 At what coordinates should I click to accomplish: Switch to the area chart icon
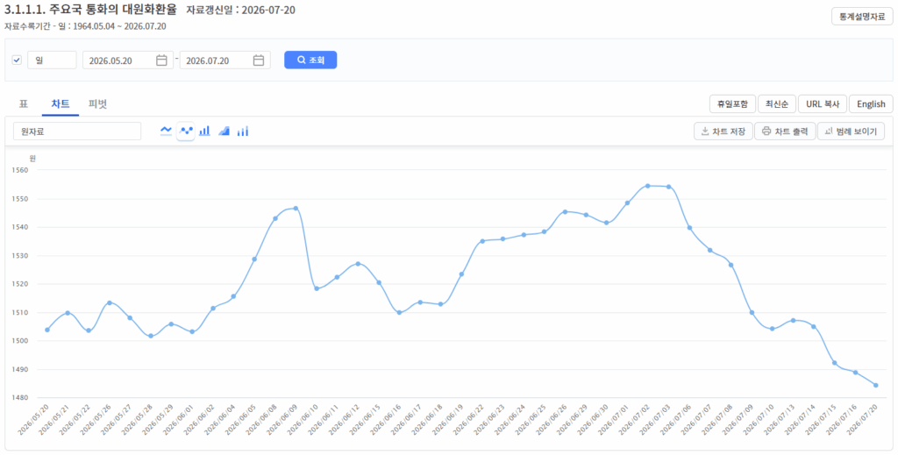tap(224, 131)
